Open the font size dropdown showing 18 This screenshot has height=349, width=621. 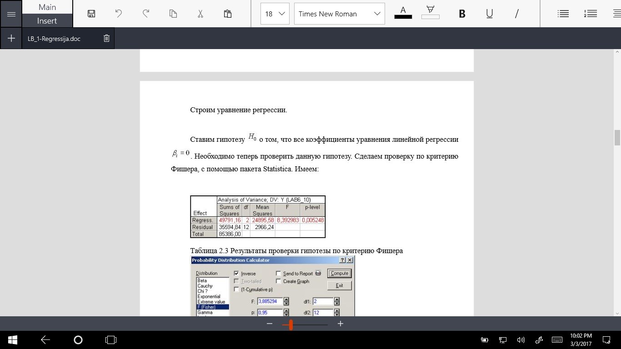(x=274, y=14)
